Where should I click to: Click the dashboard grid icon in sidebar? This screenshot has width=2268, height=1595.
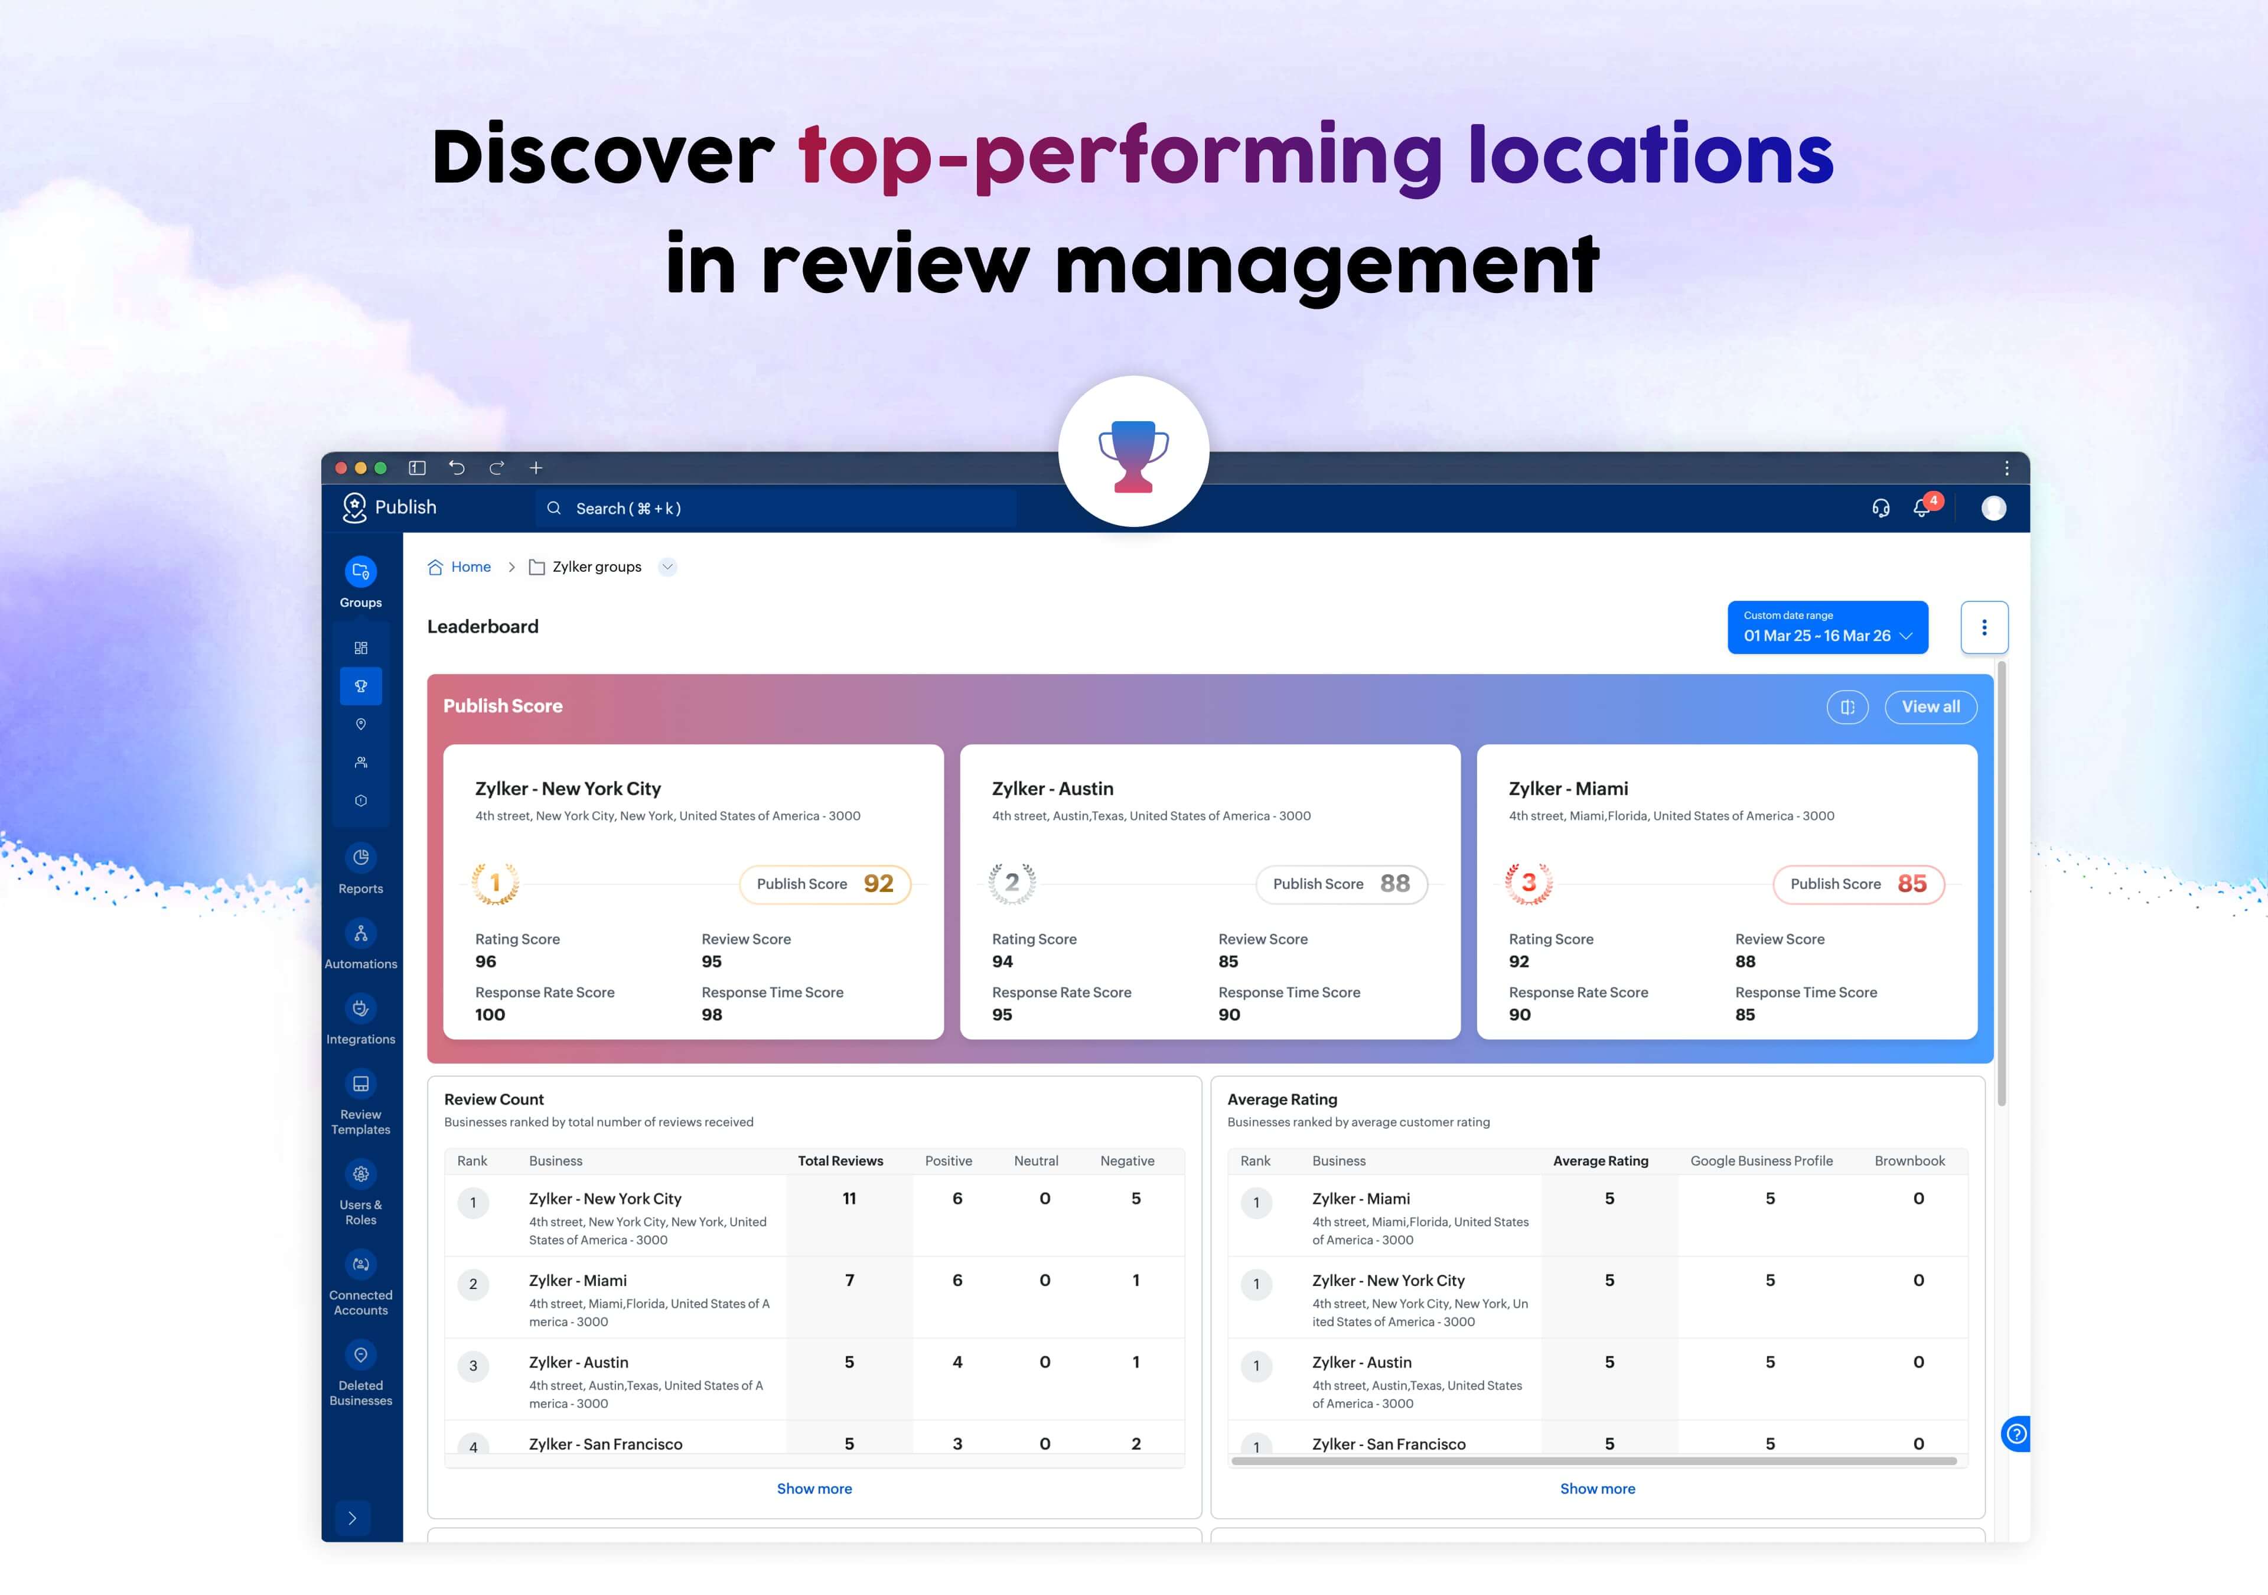[360, 648]
